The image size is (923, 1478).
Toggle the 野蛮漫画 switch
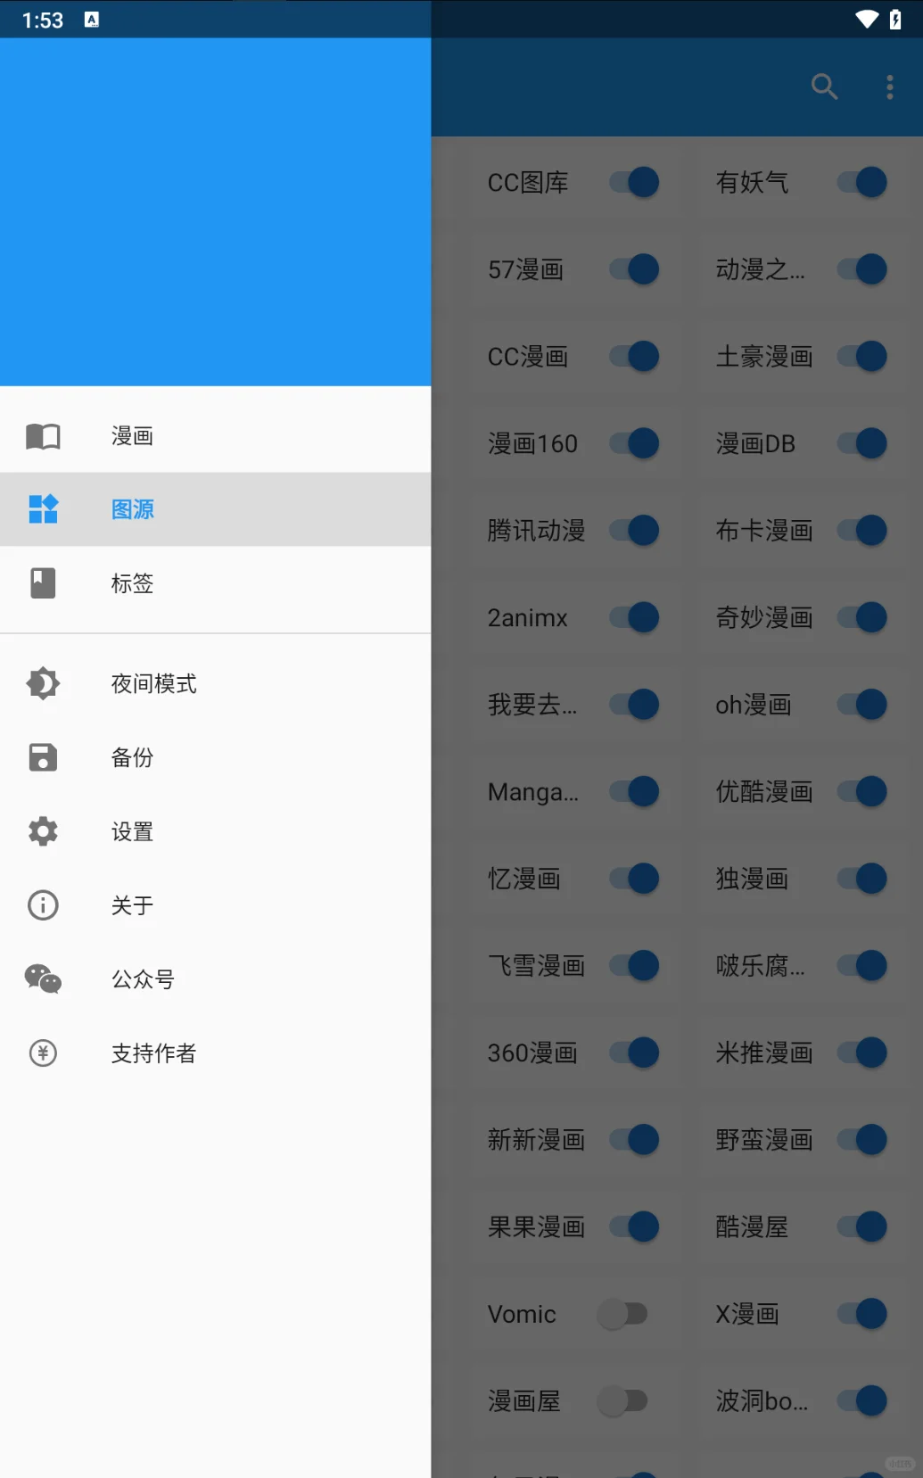862,1140
